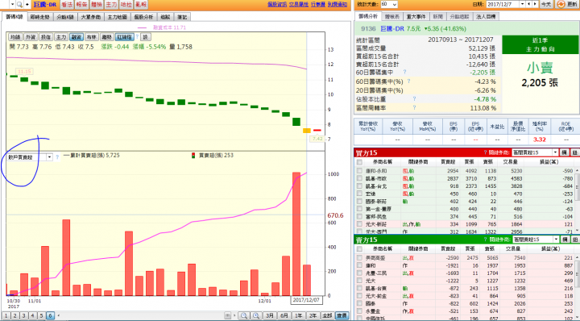The image size is (580, 321).
Task: Switch to the 即時走勢 tab
Action: coord(40,17)
